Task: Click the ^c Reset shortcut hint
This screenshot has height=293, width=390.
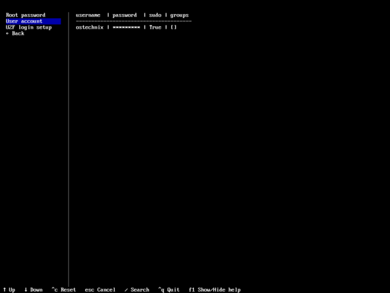Action: pyautogui.click(x=64, y=290)
